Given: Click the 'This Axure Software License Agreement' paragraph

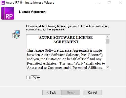Looking at the screenshot, I should [x=66, y=59].
